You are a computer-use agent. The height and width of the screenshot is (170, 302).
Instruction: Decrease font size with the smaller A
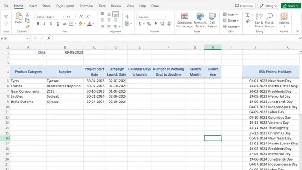click(x=88, y=17)
